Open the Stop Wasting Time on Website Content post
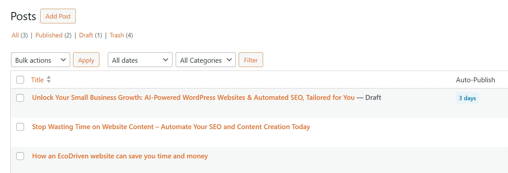This screenshot has width=508, height=173. pos(171,127)
